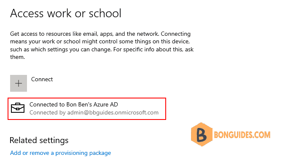This screenshot has height=162, width=296.
Task: Click the 'Connected by' gray subtitle
Action: point(48,112)
